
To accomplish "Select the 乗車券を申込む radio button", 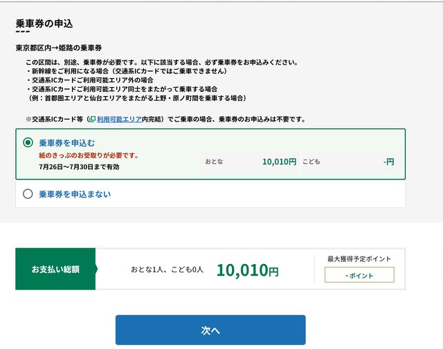I will (28, 143).
